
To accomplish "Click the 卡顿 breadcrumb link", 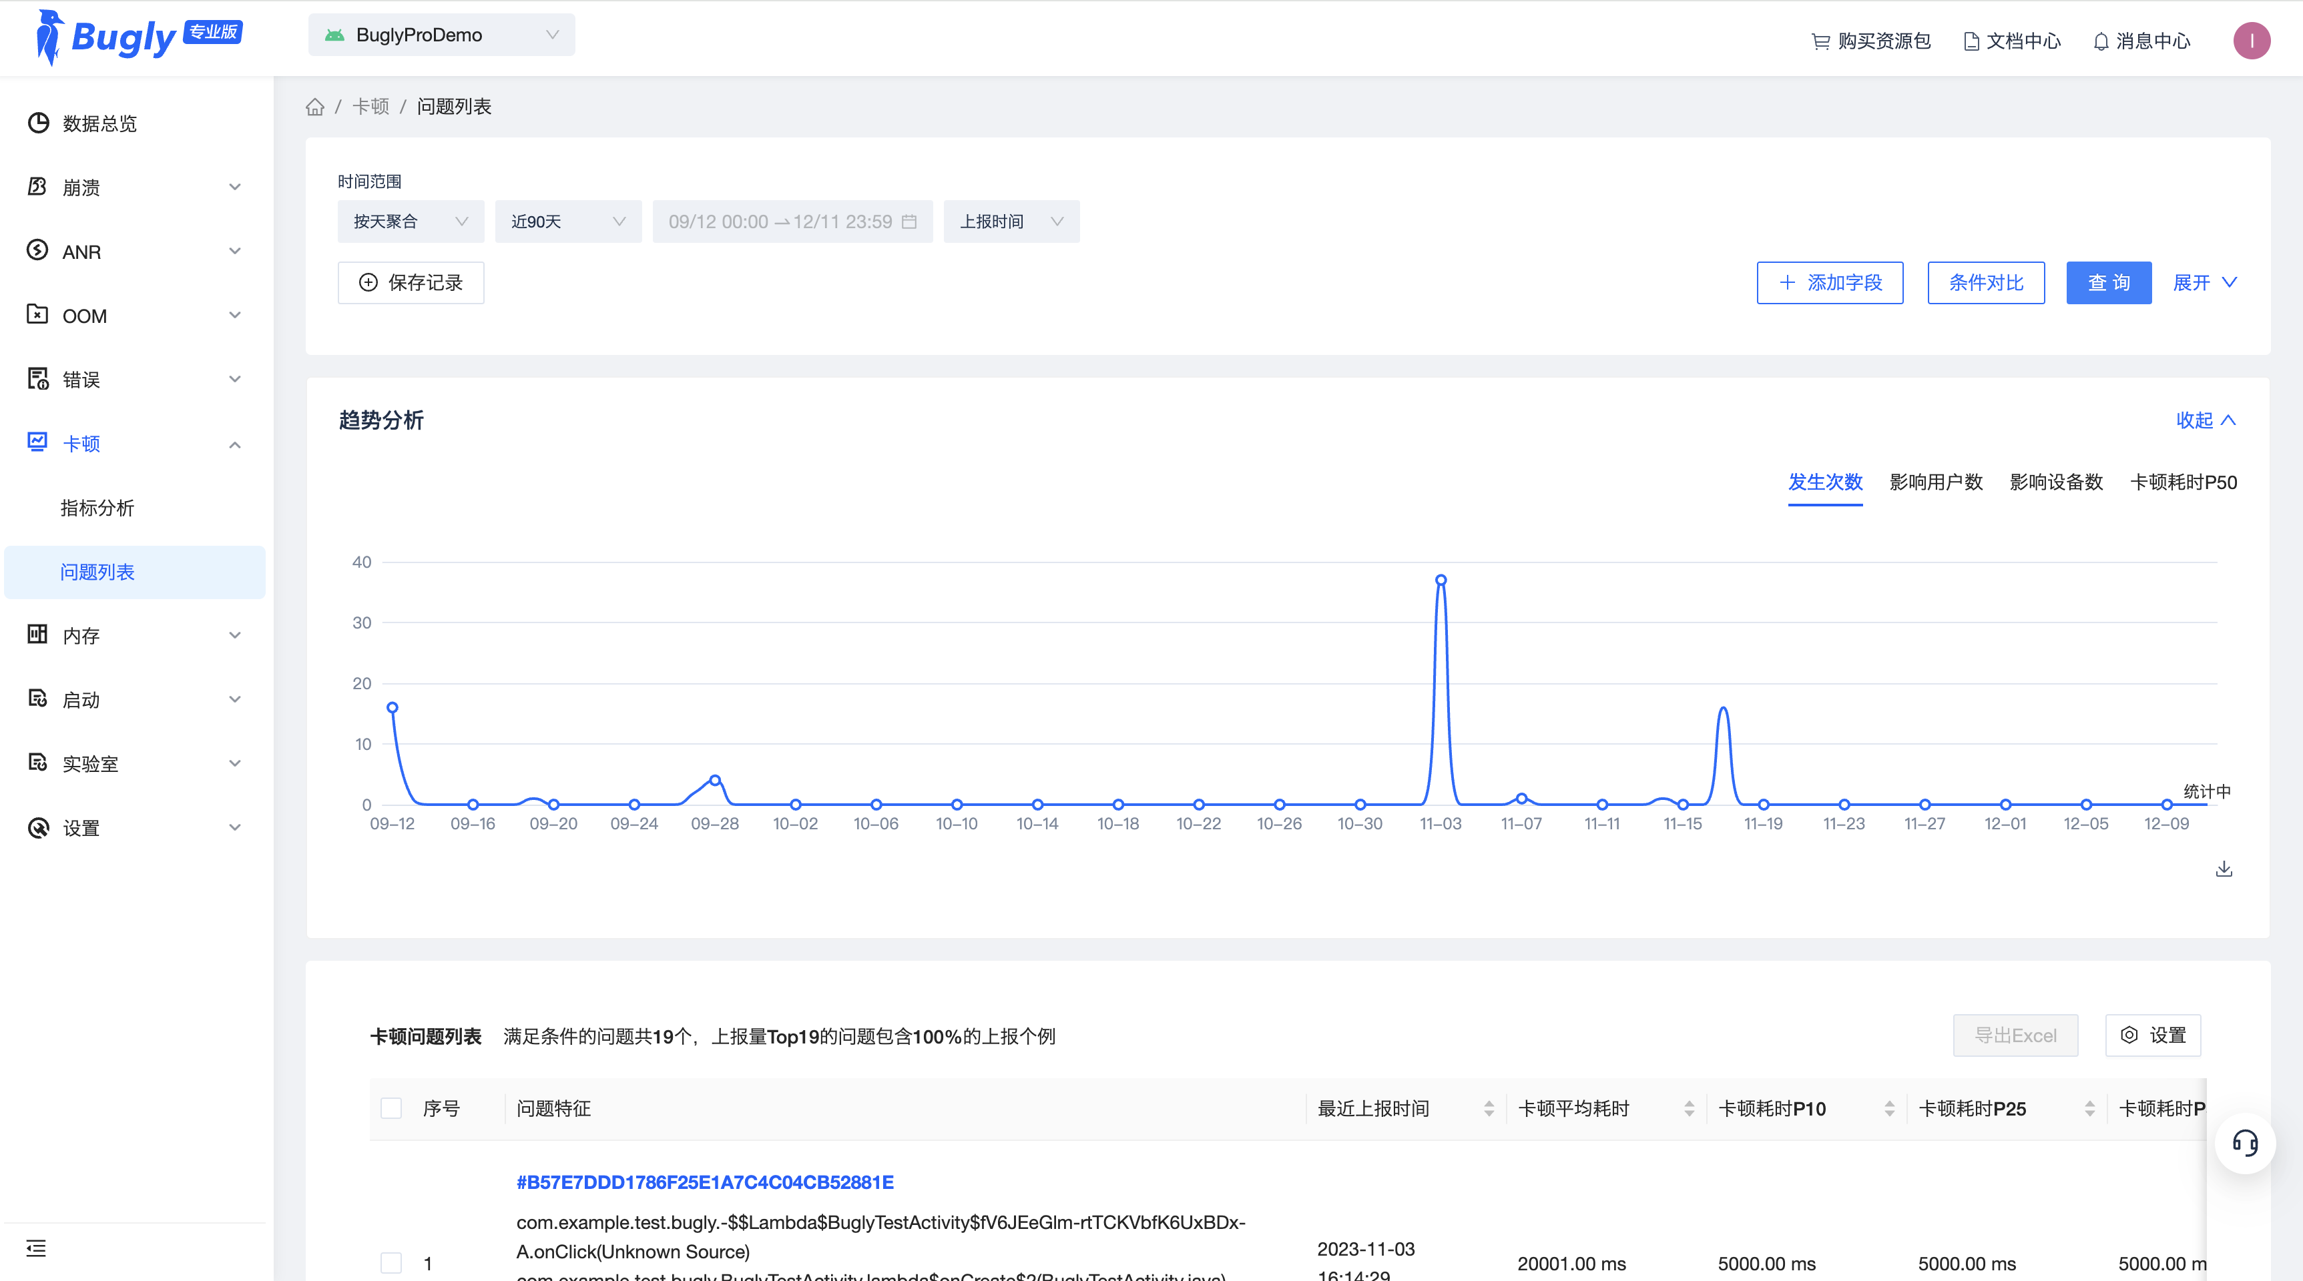I will (x=370, y=106).
